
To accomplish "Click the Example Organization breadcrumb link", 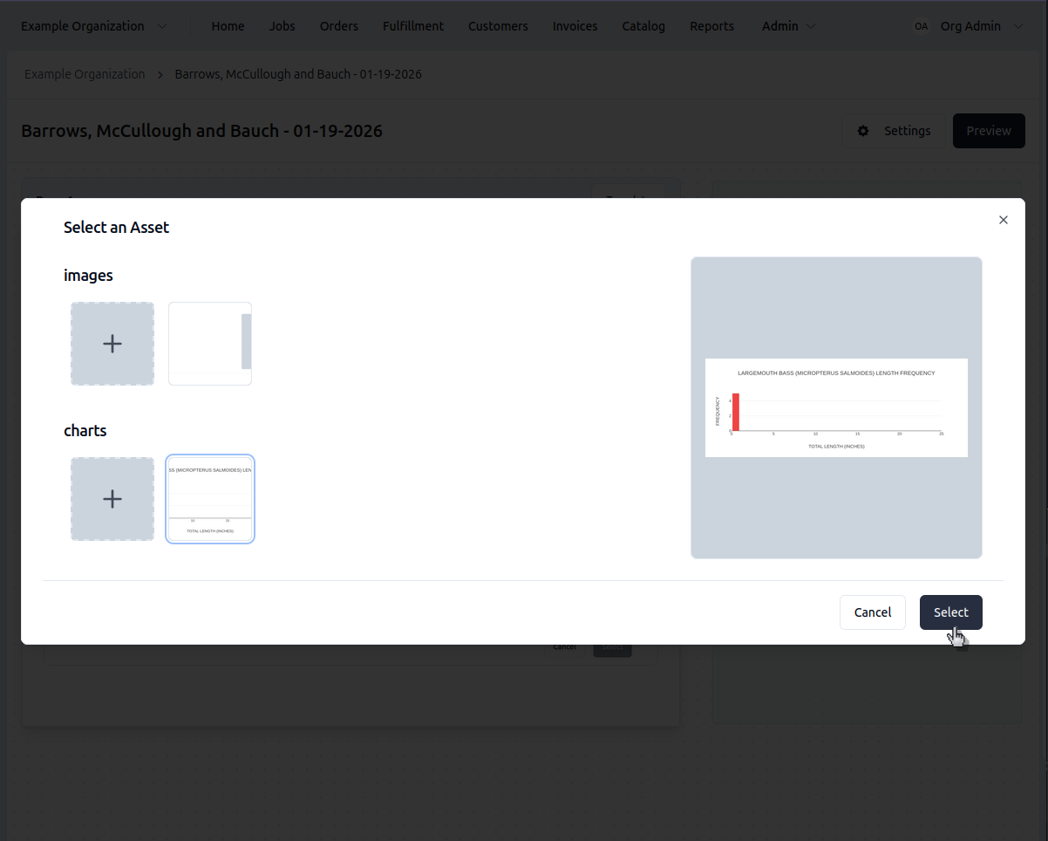I will pyautogui.click(x=85, y=74).
